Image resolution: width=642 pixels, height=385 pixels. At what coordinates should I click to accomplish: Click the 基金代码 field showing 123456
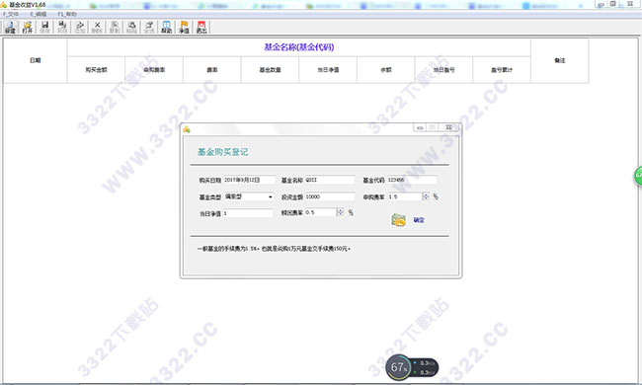[412, 180]
